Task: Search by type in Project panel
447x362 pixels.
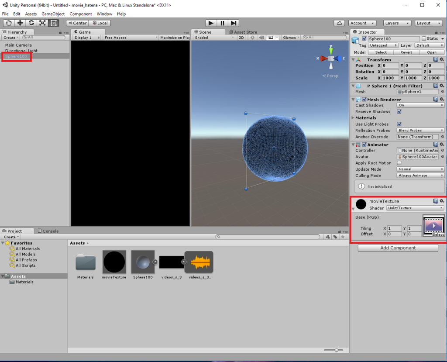Action: click(x=328, y=237)
